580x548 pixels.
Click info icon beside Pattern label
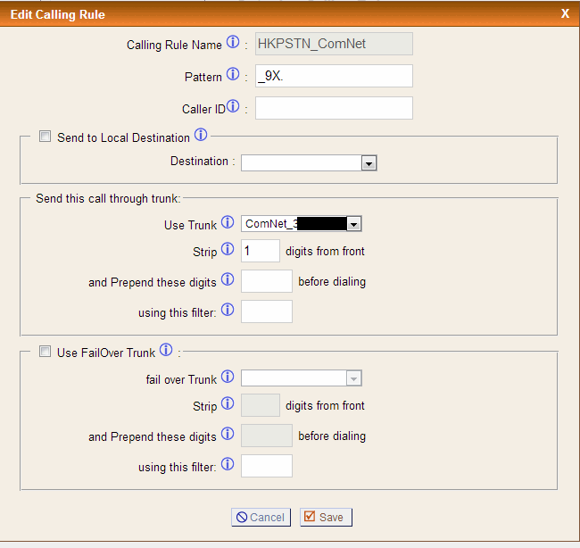233,75
